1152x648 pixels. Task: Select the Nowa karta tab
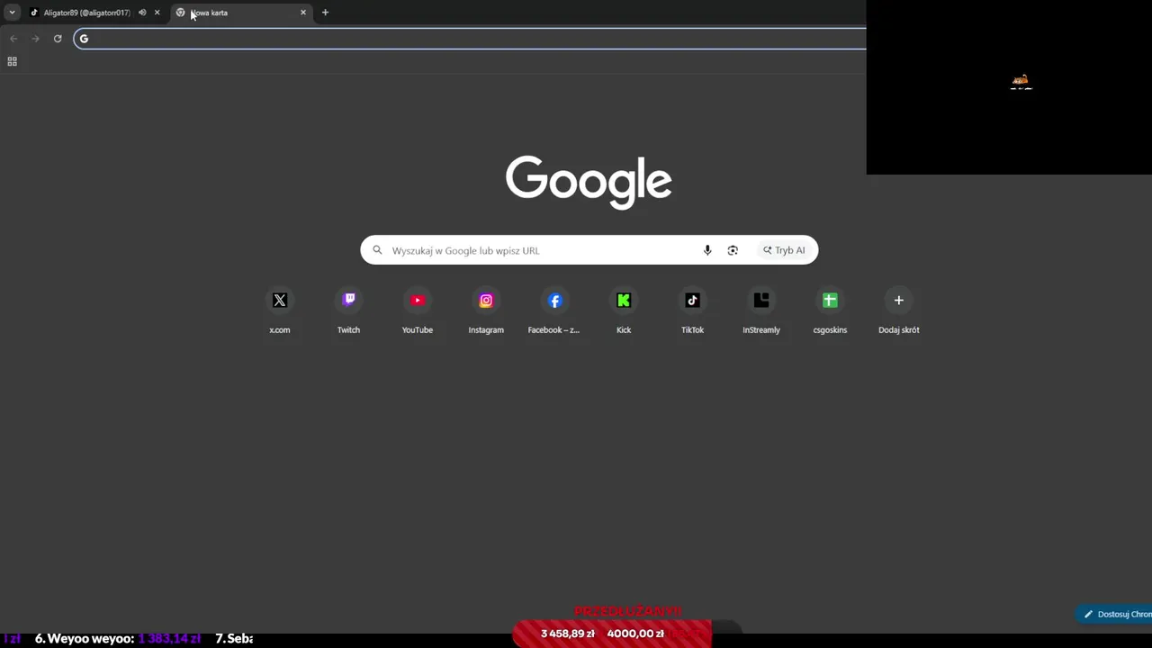pyautogui.click(x=241, y=13)
